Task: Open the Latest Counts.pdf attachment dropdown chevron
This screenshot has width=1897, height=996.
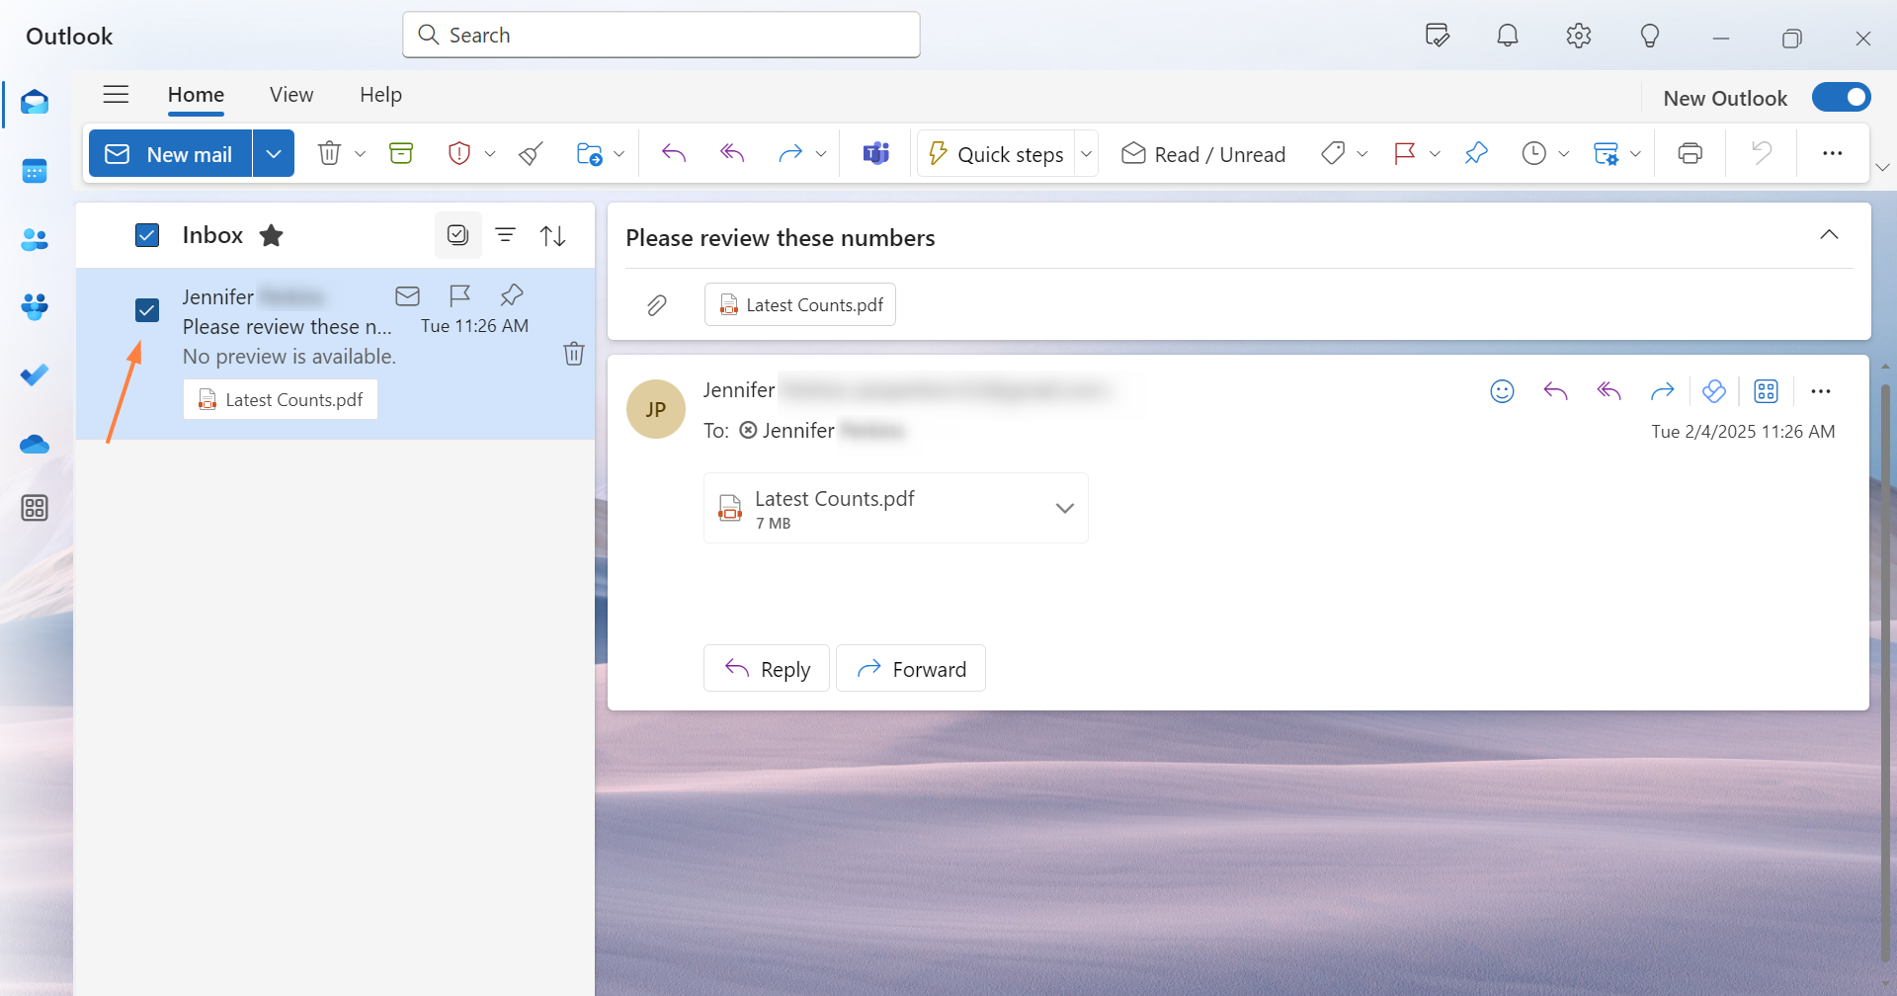Action: click(x=1064, y=508)
